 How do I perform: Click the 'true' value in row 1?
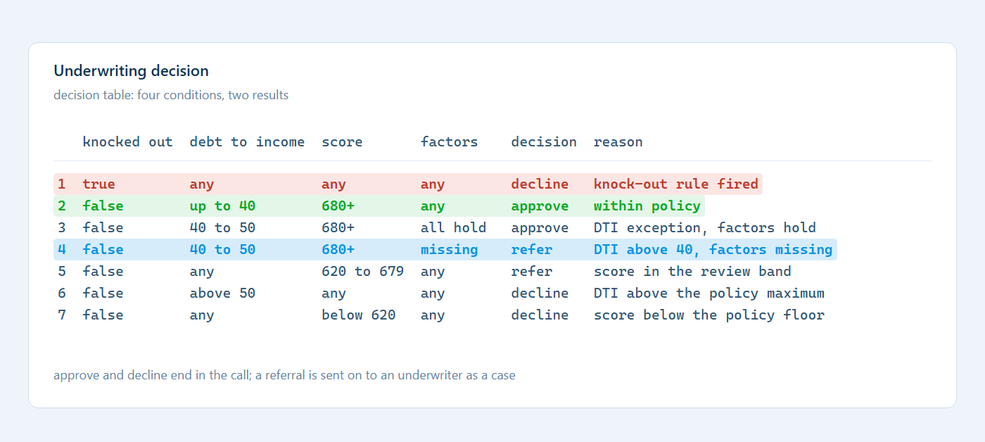99,184
